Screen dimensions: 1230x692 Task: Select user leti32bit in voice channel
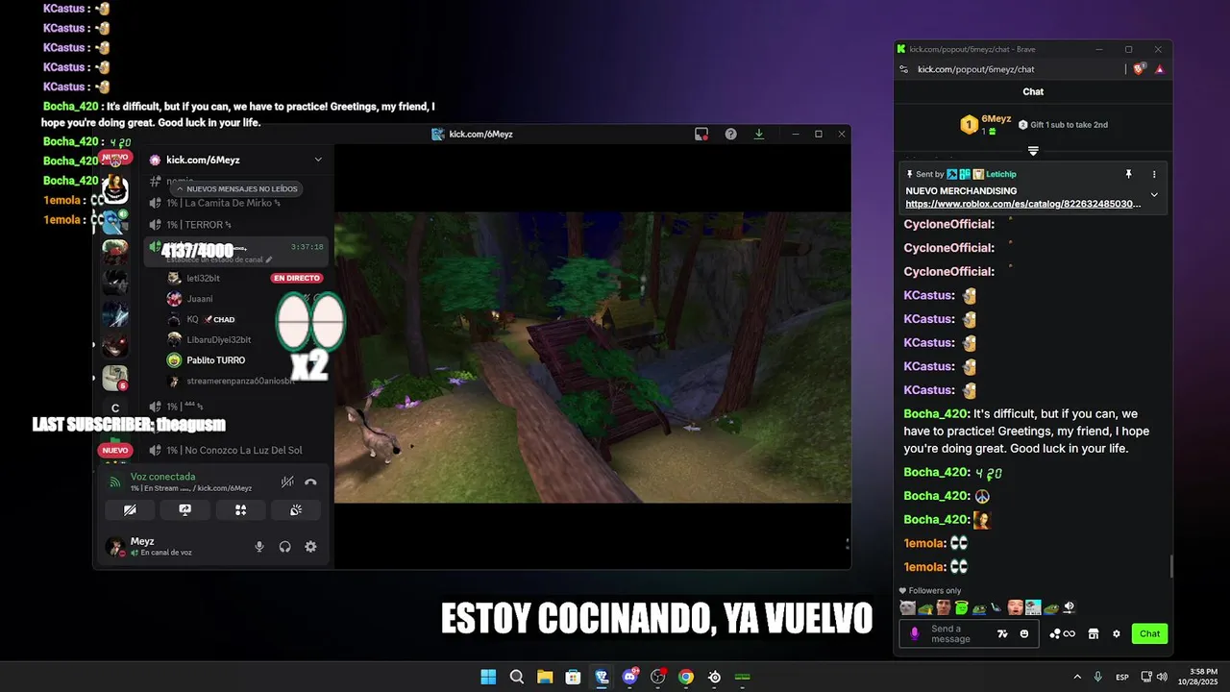coord(203,278)
